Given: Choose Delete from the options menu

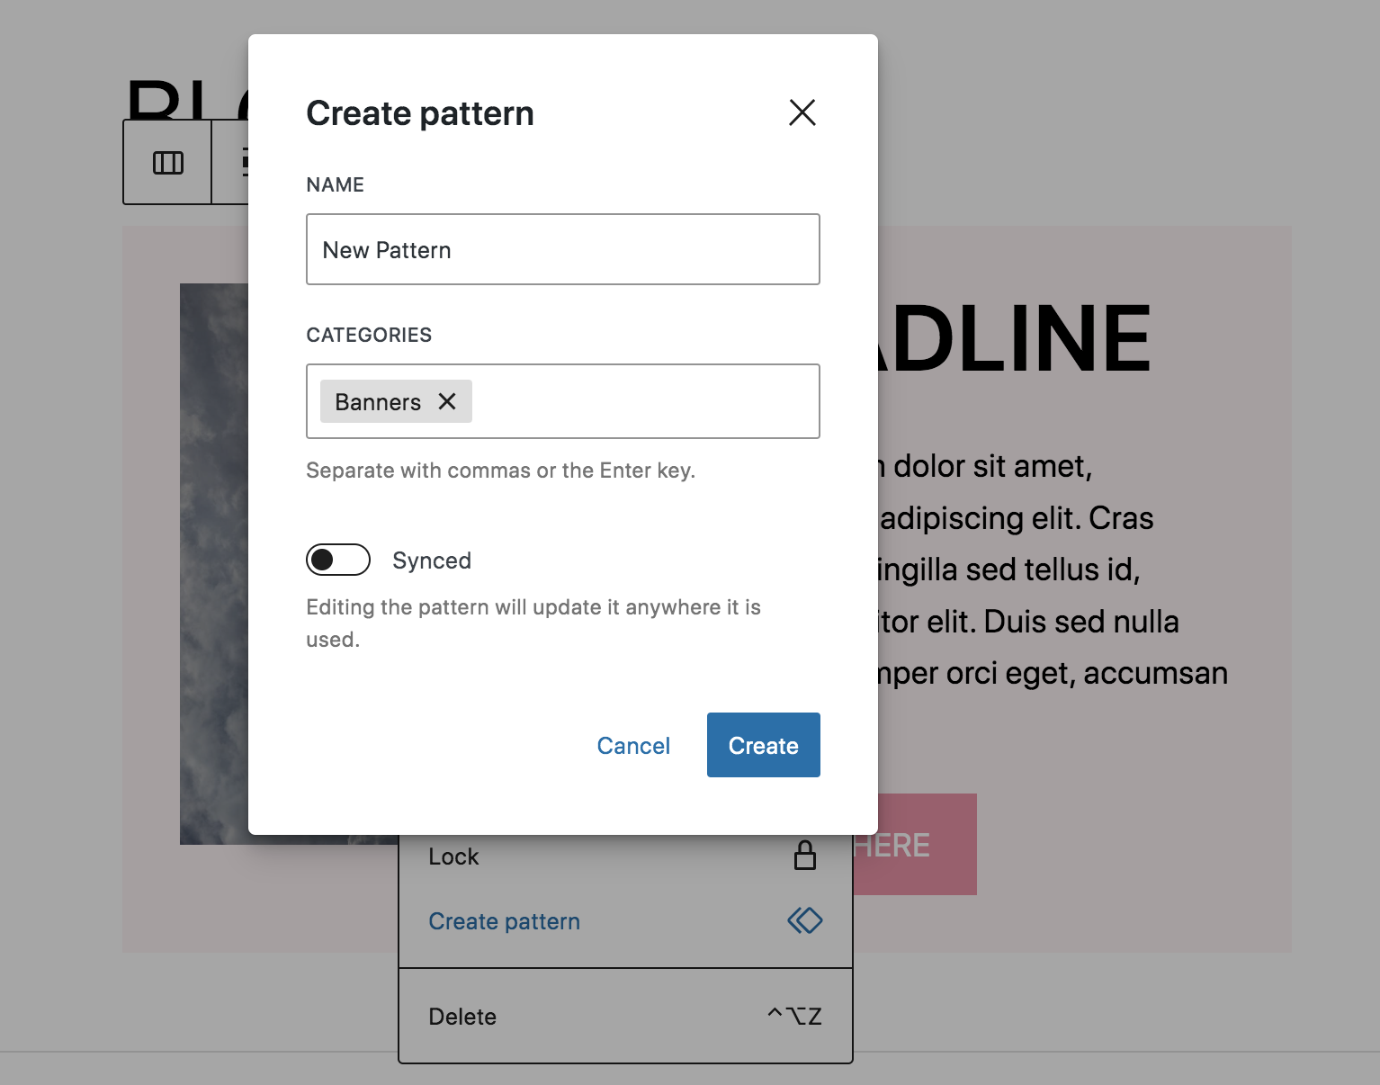Looking at the screenshot, I should point(463,1017).
